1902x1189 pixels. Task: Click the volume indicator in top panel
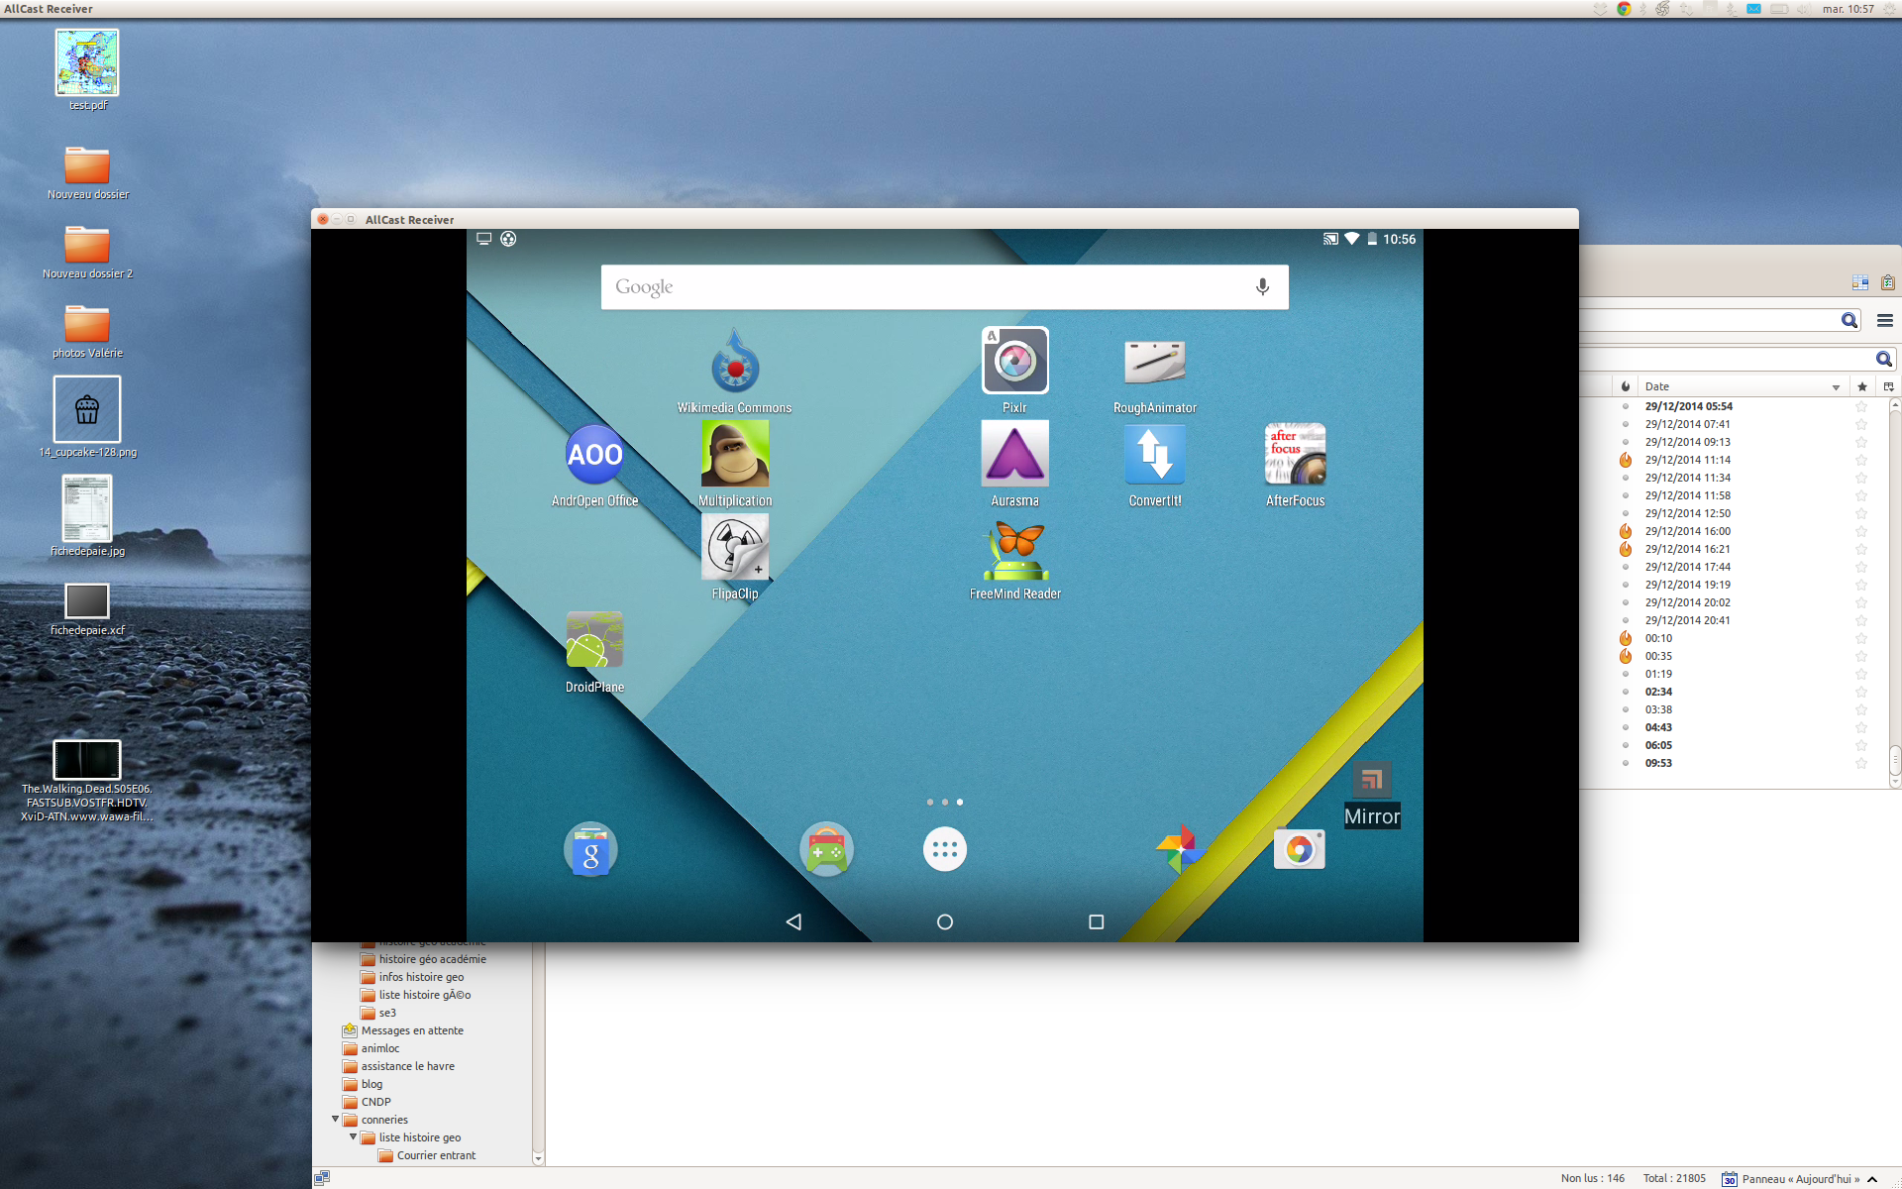coord(1804,9)
